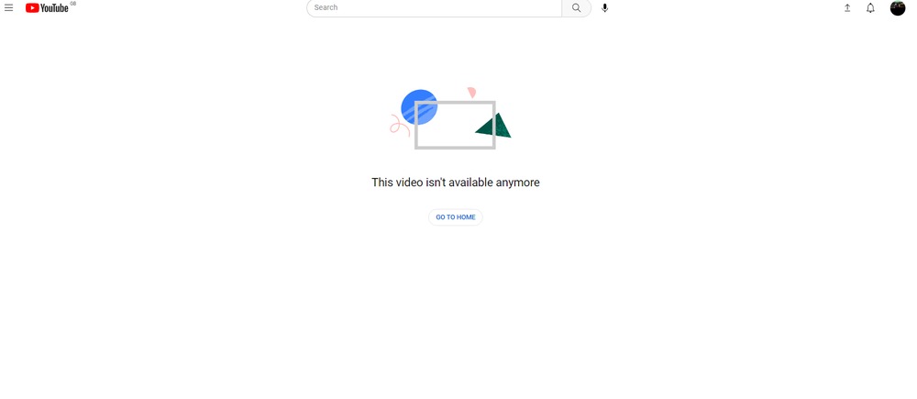Image resolution: width=917 pixels, height=399 pixels.
Task: Open the account avatar menu
Action: (897, 7)
